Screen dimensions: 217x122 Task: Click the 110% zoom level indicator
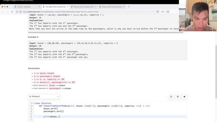[163, 12]
